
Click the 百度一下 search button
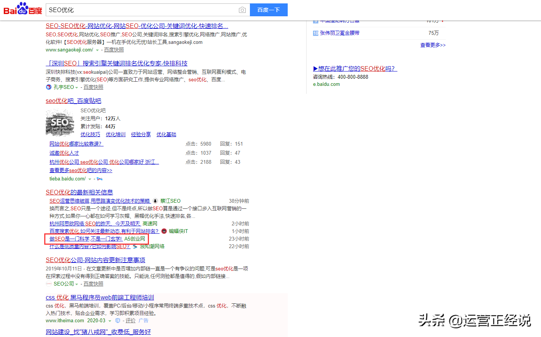[x=268, y=10]
